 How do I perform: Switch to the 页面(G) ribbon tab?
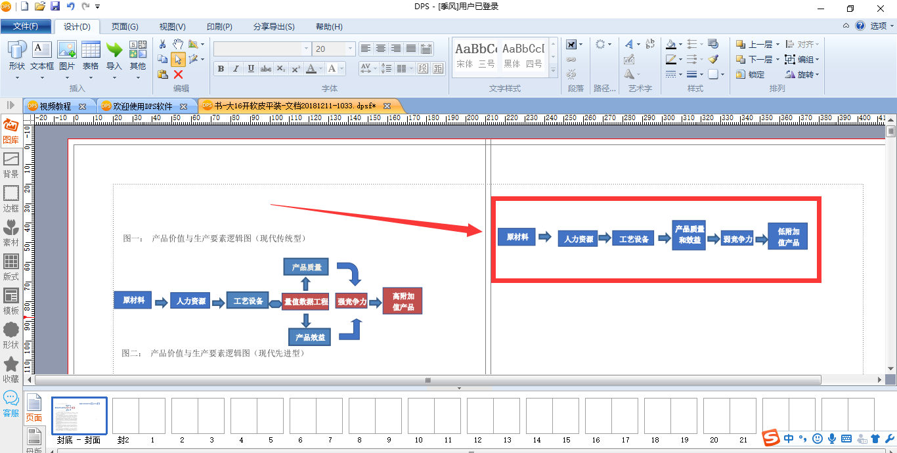(125, 27)
